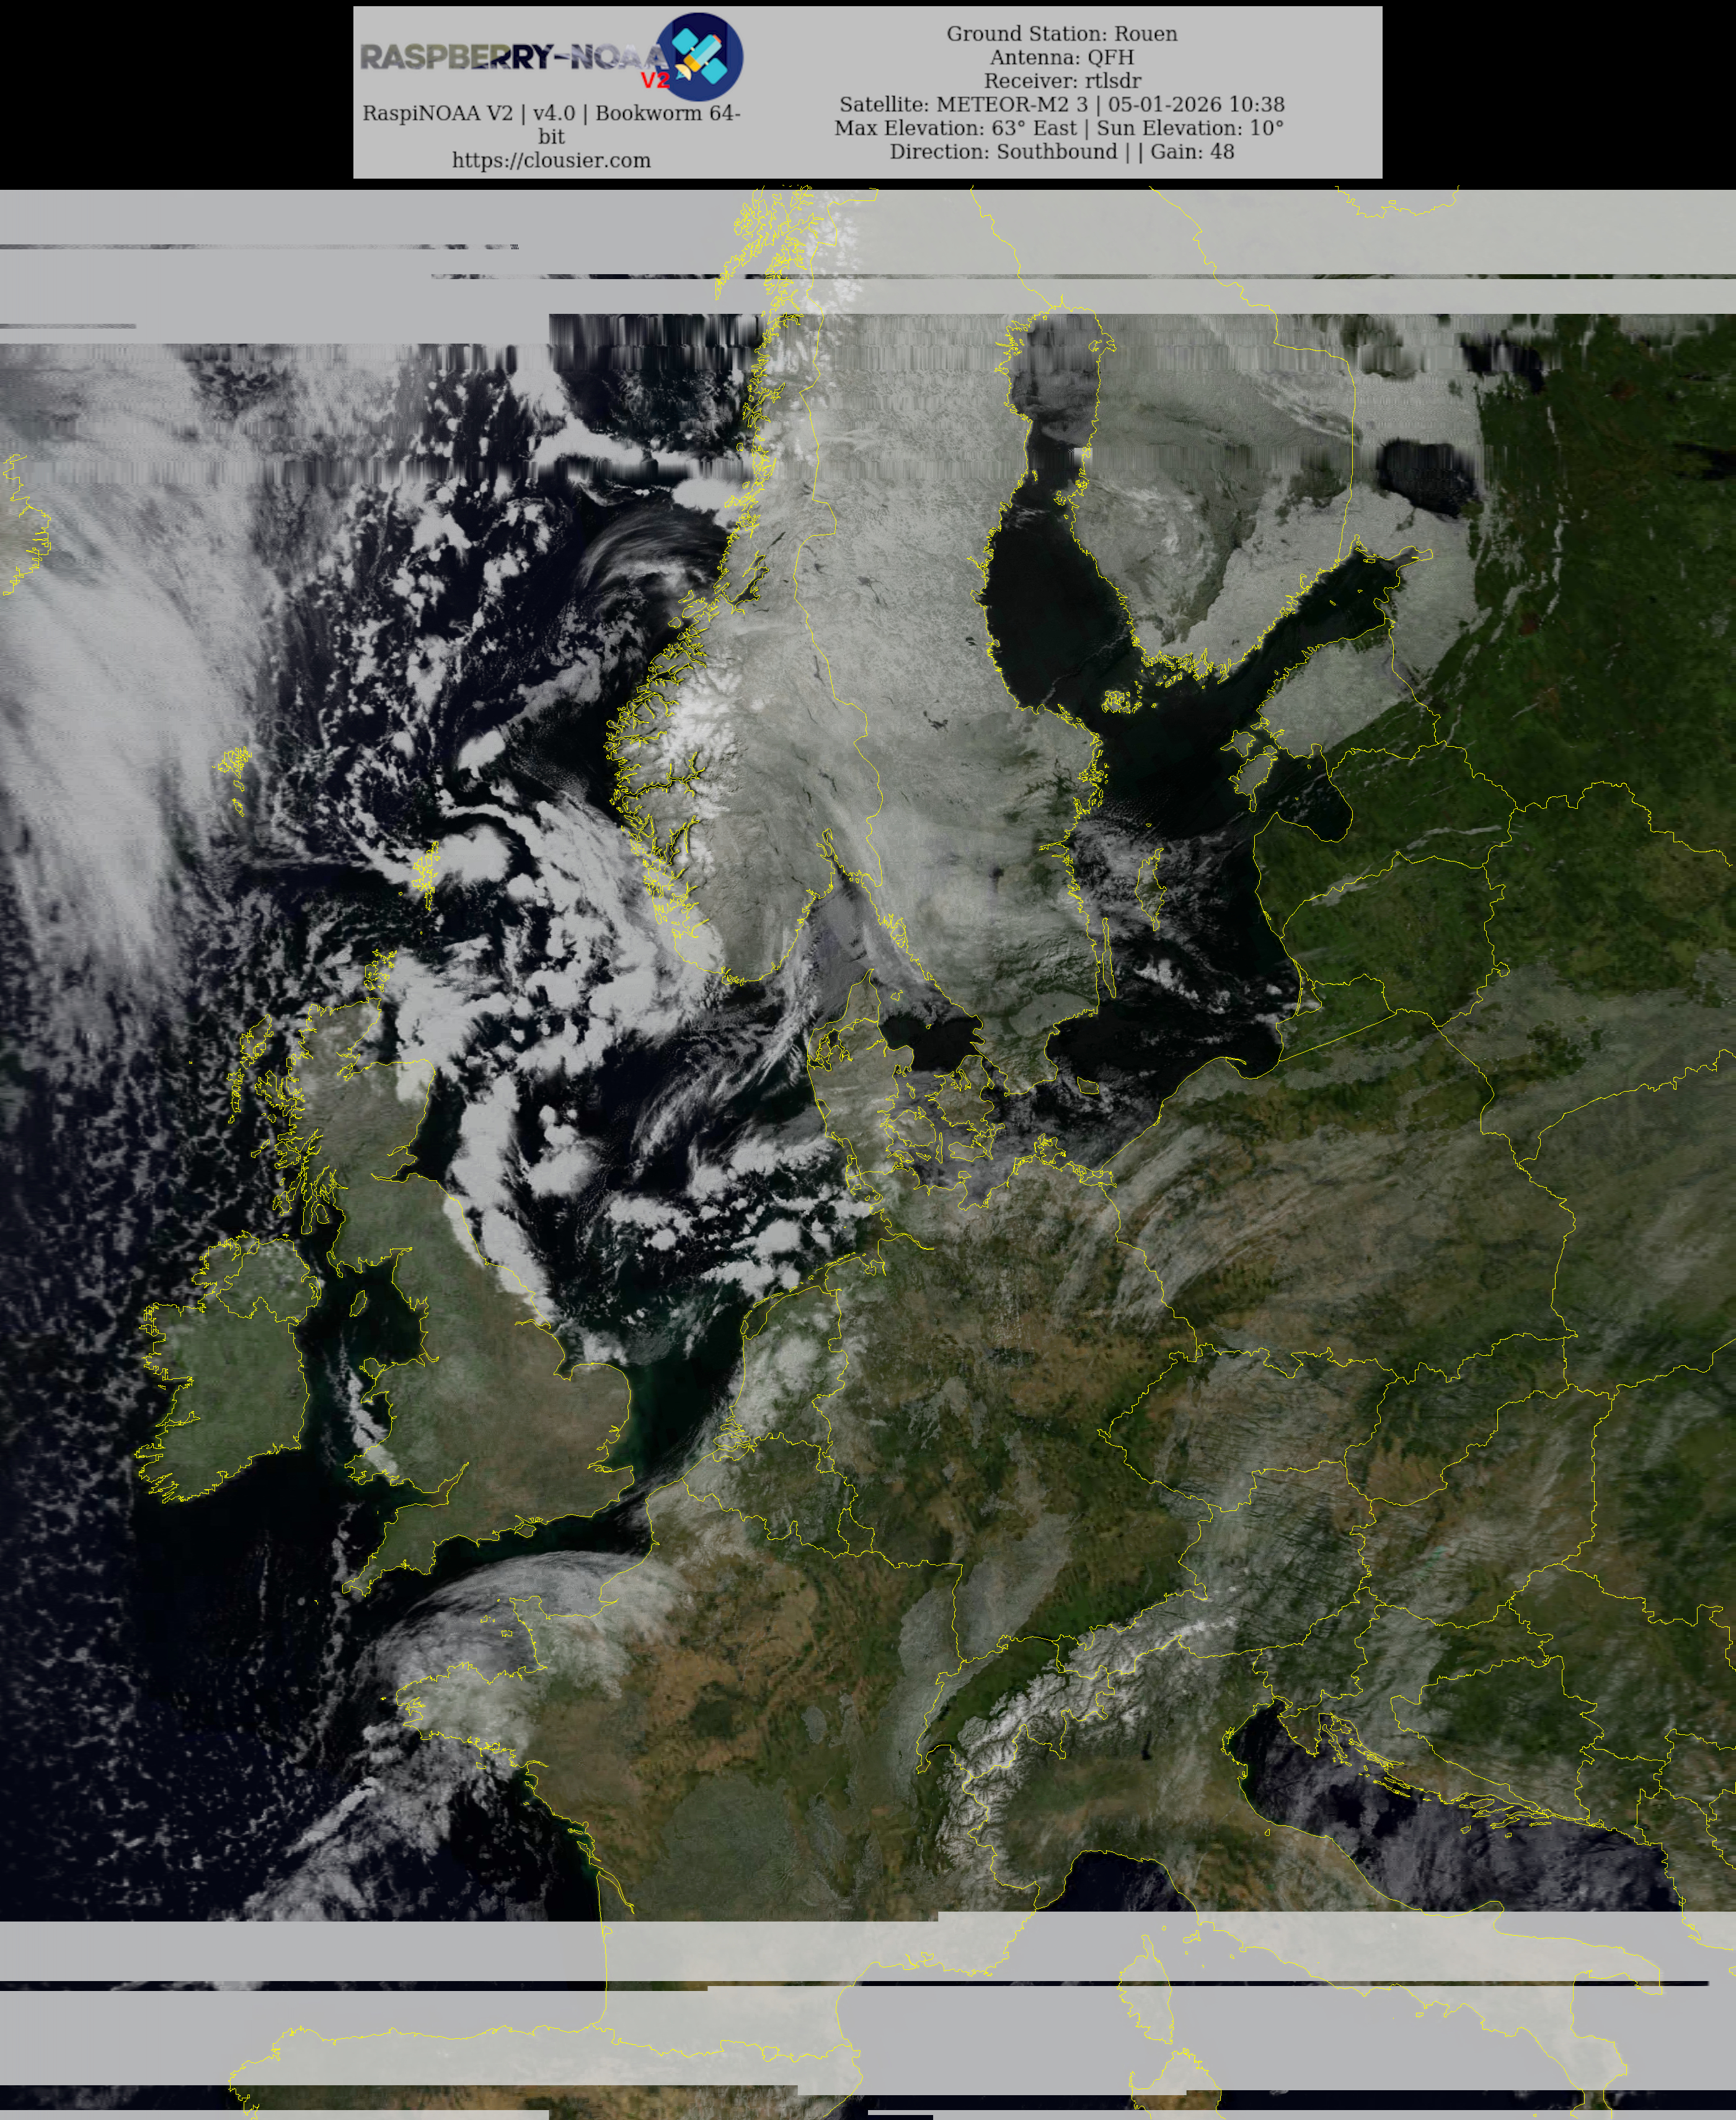Click the Antenna: QFH label
Screen dimensions: 1736x2120
pos(1061,58)
